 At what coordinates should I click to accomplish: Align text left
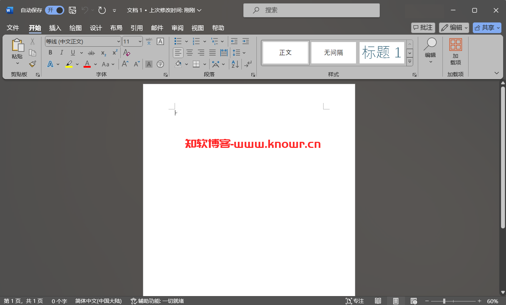click(178, 53)
